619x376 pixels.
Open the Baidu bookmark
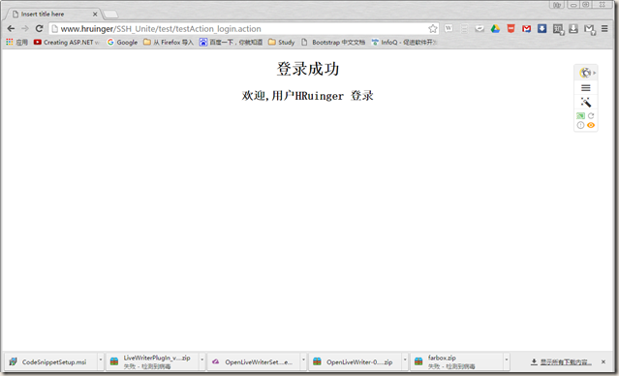(231, 42)
